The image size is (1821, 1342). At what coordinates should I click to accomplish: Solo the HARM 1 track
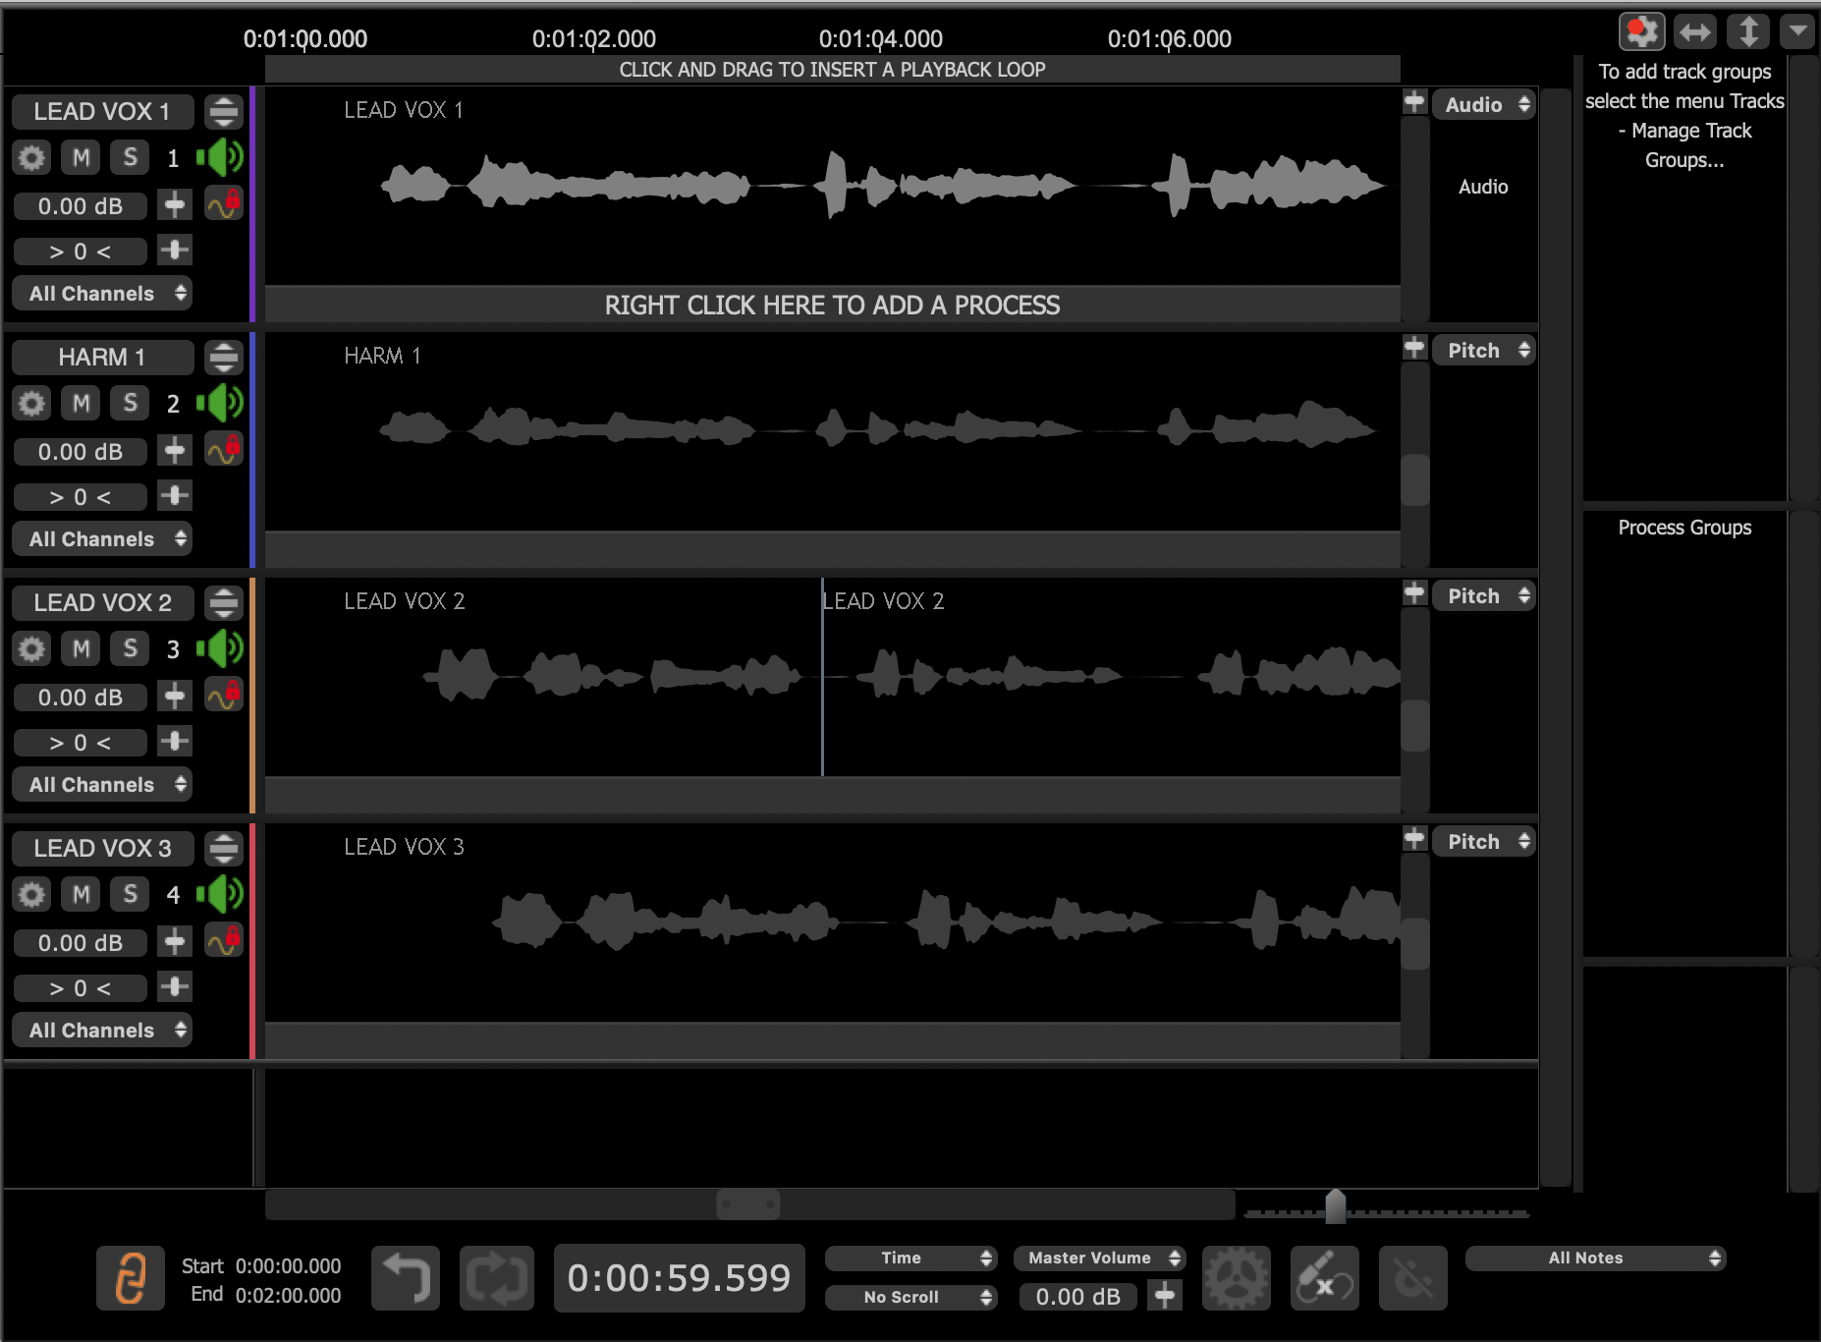click(x=130, y=403)
